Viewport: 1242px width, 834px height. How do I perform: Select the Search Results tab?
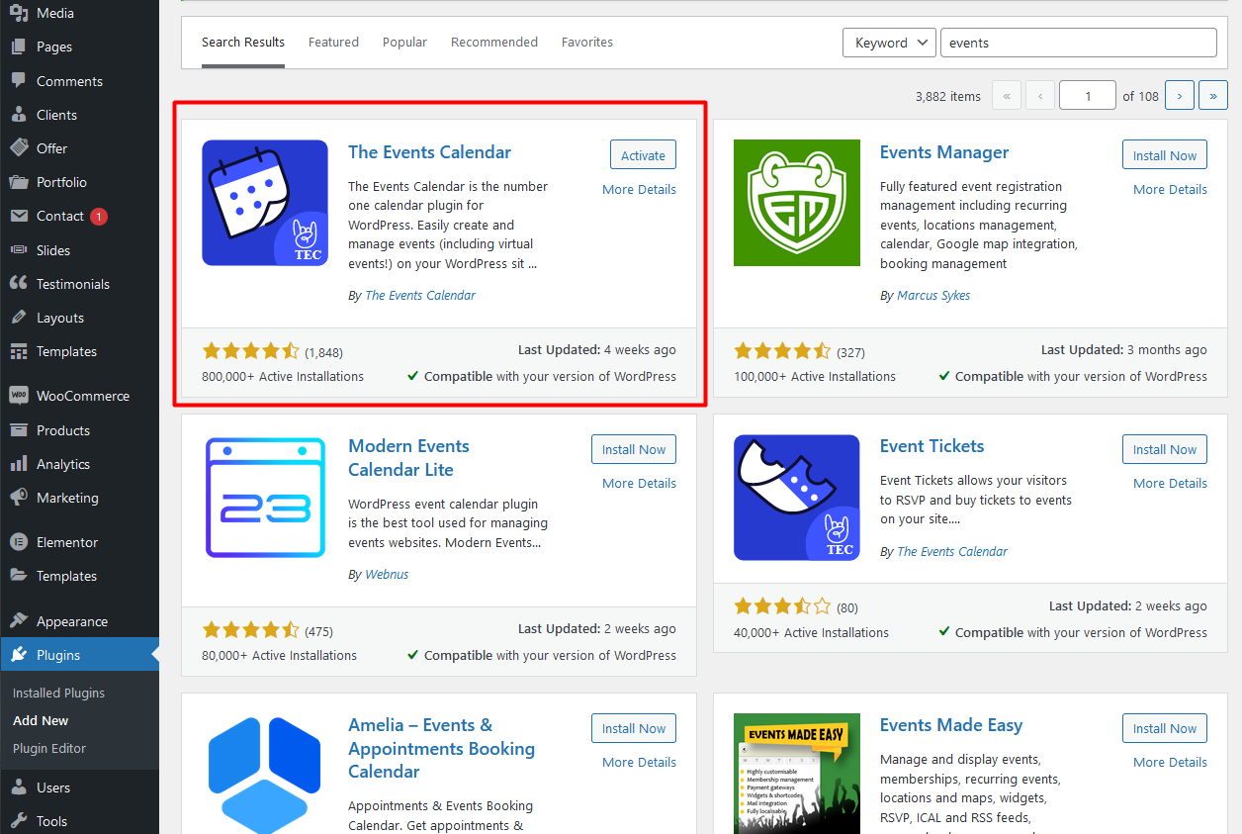tap(243, 43)
